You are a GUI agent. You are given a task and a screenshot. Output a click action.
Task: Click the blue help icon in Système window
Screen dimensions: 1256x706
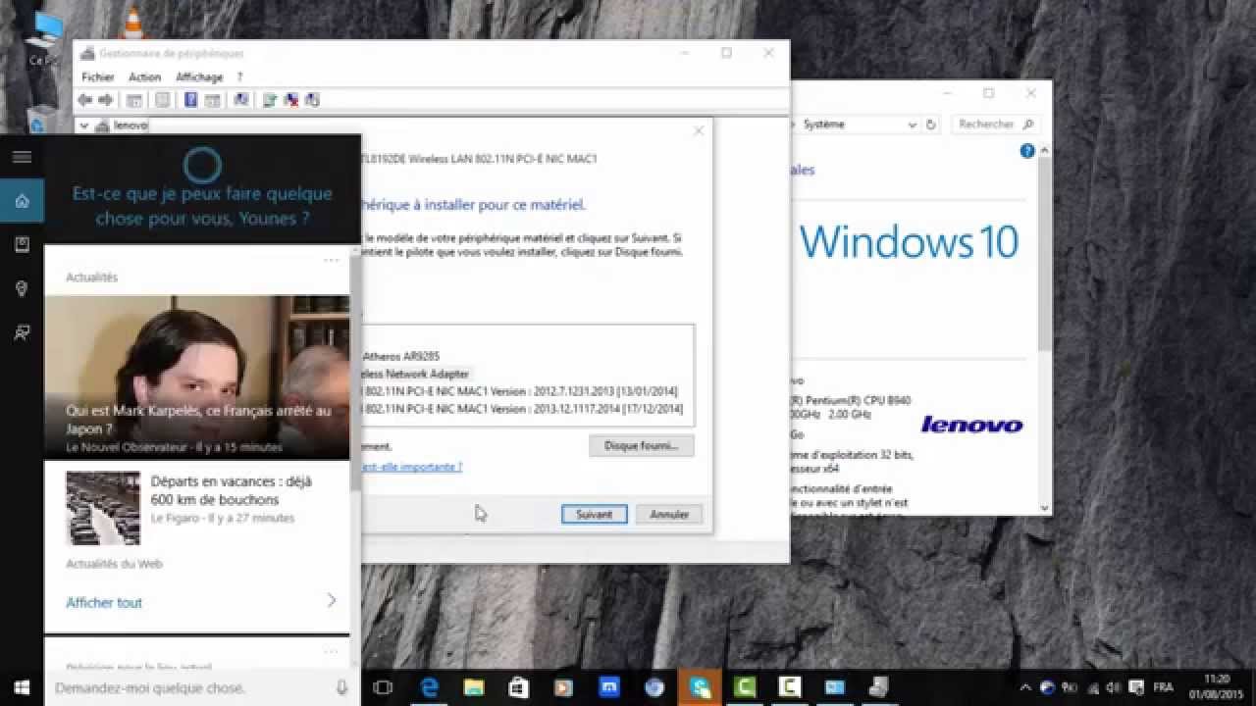(x=1027, y=151)
